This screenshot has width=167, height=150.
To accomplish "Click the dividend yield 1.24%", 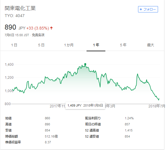I will pos(129,118).
